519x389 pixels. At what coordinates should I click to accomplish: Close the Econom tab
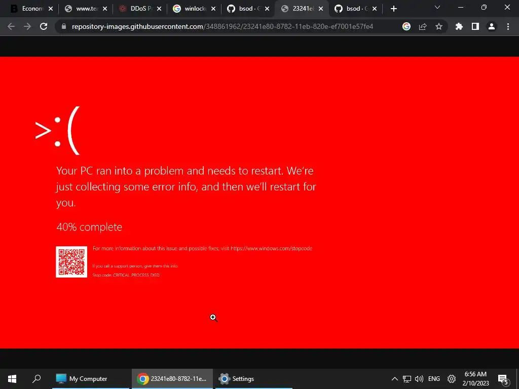point(51,9)
